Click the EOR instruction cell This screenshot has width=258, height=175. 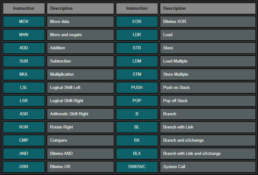pyautogui.click(x=137, y=22)
